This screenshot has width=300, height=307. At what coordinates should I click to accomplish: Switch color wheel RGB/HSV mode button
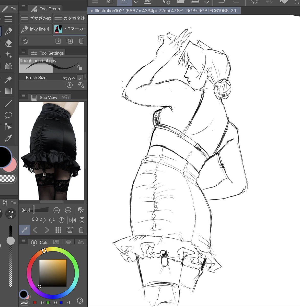click(x=80, y=301)
